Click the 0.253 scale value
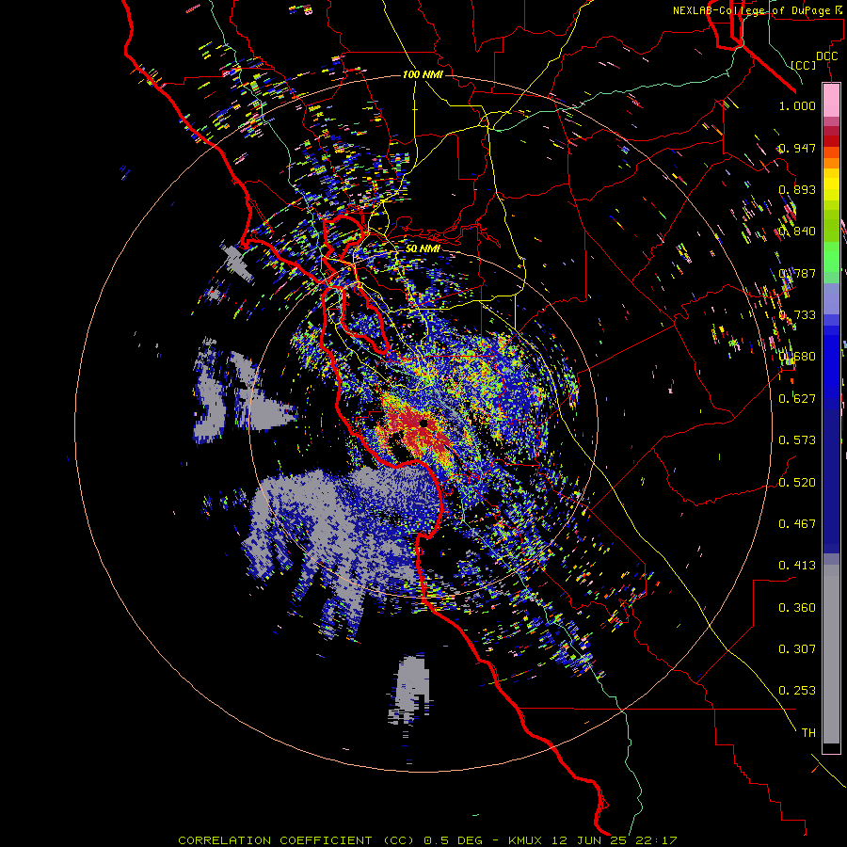 click(797, 691)
